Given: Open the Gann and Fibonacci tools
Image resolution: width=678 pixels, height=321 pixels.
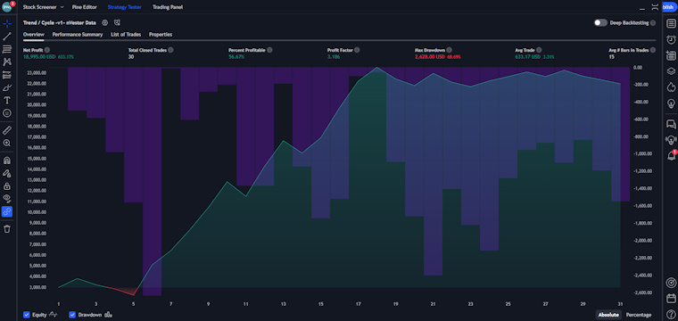Looking at the screenshot, I should [7, 49].
